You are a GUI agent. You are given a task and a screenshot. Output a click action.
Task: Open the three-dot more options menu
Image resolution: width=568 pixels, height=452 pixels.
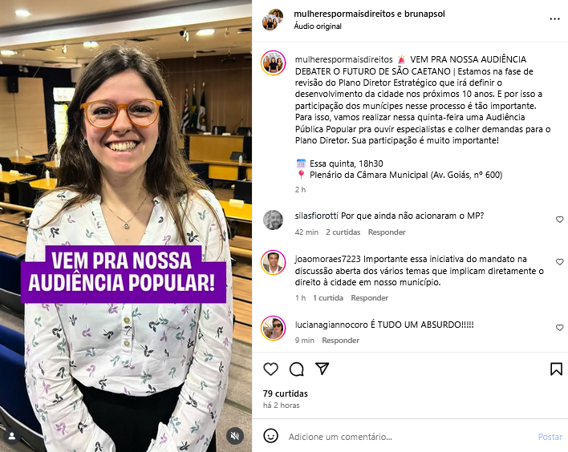click(554, 18)
